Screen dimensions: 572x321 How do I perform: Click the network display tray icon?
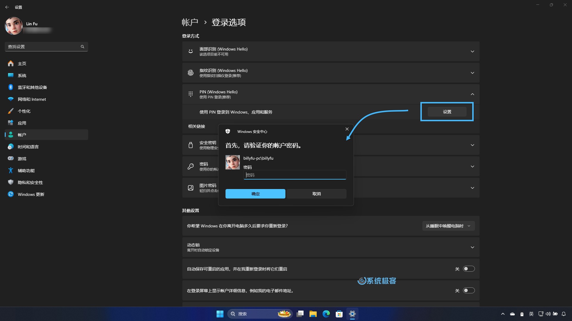541,314
